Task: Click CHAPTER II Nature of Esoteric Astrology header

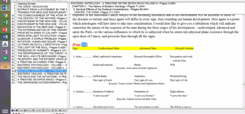Action: pyautogui.click(x=108, y=6)
